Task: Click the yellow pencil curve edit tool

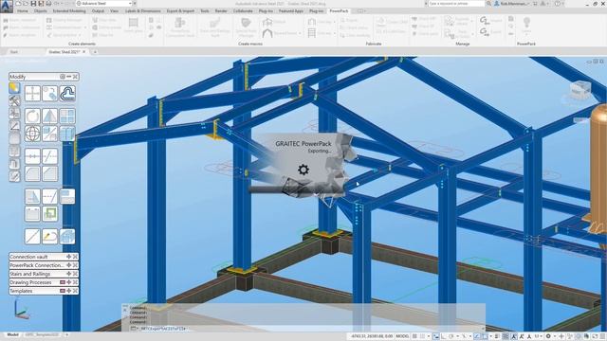Action: pyautogui.click(x=50, y=236)
